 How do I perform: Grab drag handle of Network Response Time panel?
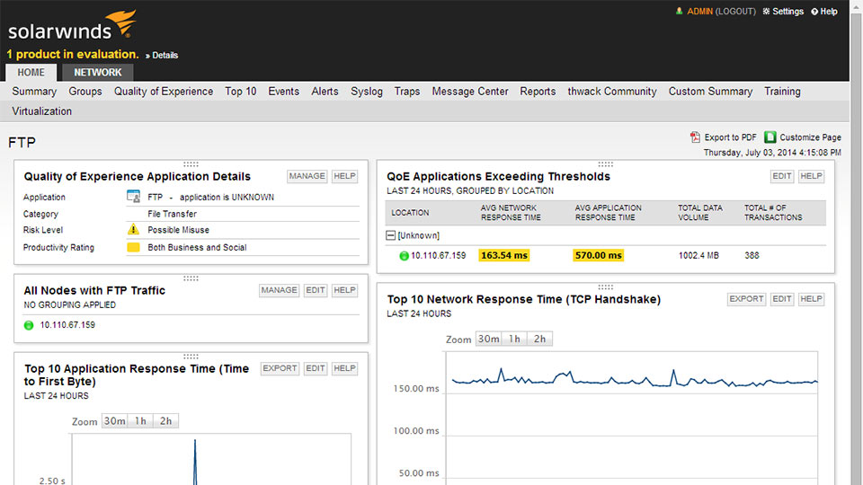tap(605, 287)
